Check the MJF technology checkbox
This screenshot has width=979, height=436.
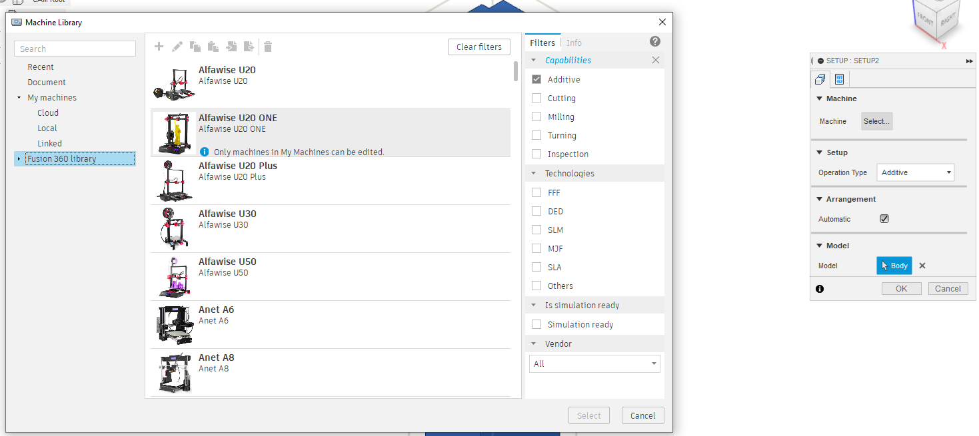coord(536,248)
